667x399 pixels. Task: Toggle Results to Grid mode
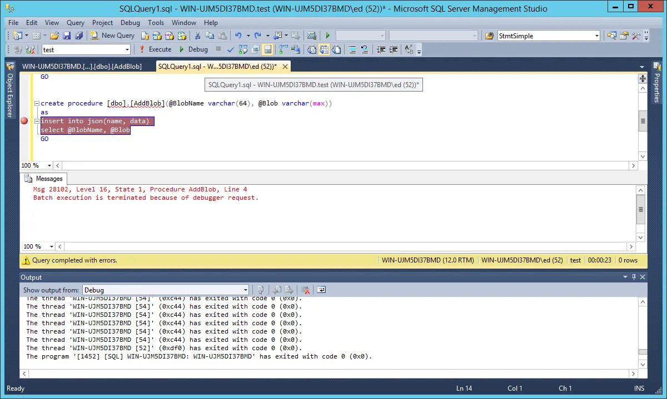tap(323, 49)
